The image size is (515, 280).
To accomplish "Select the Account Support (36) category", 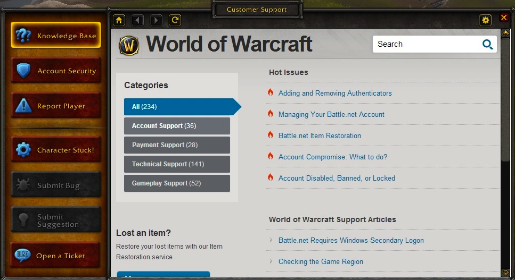I will click(x=177, y=126).
